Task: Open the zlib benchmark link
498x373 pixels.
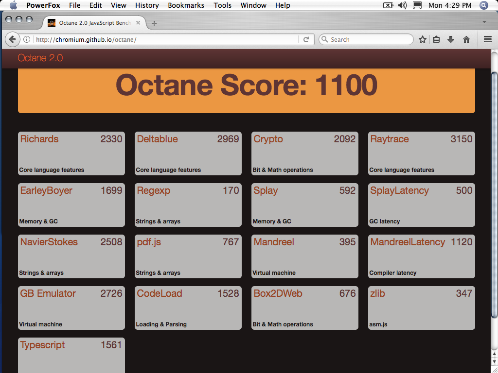Action: (x=377, y=293)
